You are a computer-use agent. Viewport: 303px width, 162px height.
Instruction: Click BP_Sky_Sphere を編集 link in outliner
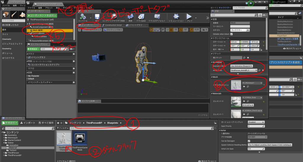click(x=288, y=39)
